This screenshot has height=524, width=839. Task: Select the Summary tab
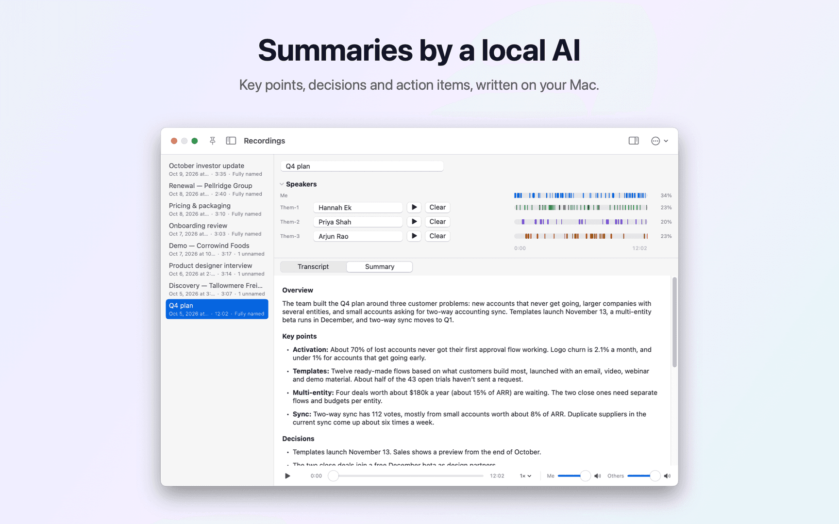pos(380,267)
